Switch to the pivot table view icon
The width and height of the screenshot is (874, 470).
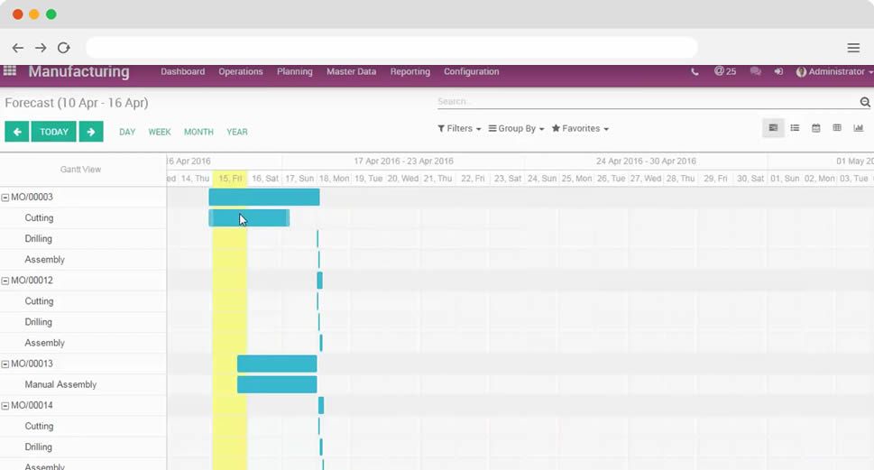click(837, 128)
